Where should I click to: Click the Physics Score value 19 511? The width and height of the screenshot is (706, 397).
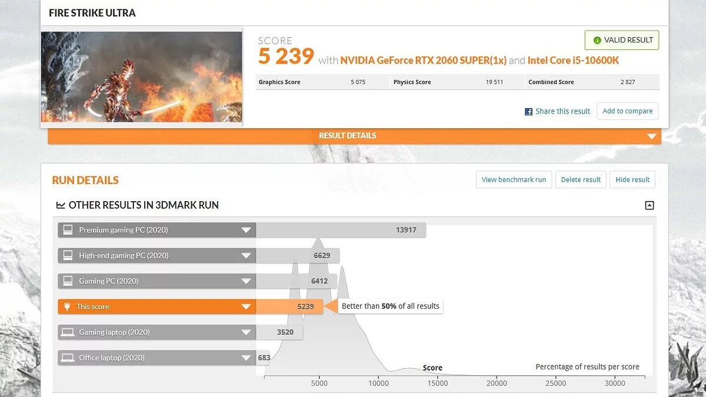pyautogui.click(x=494, y=82)
